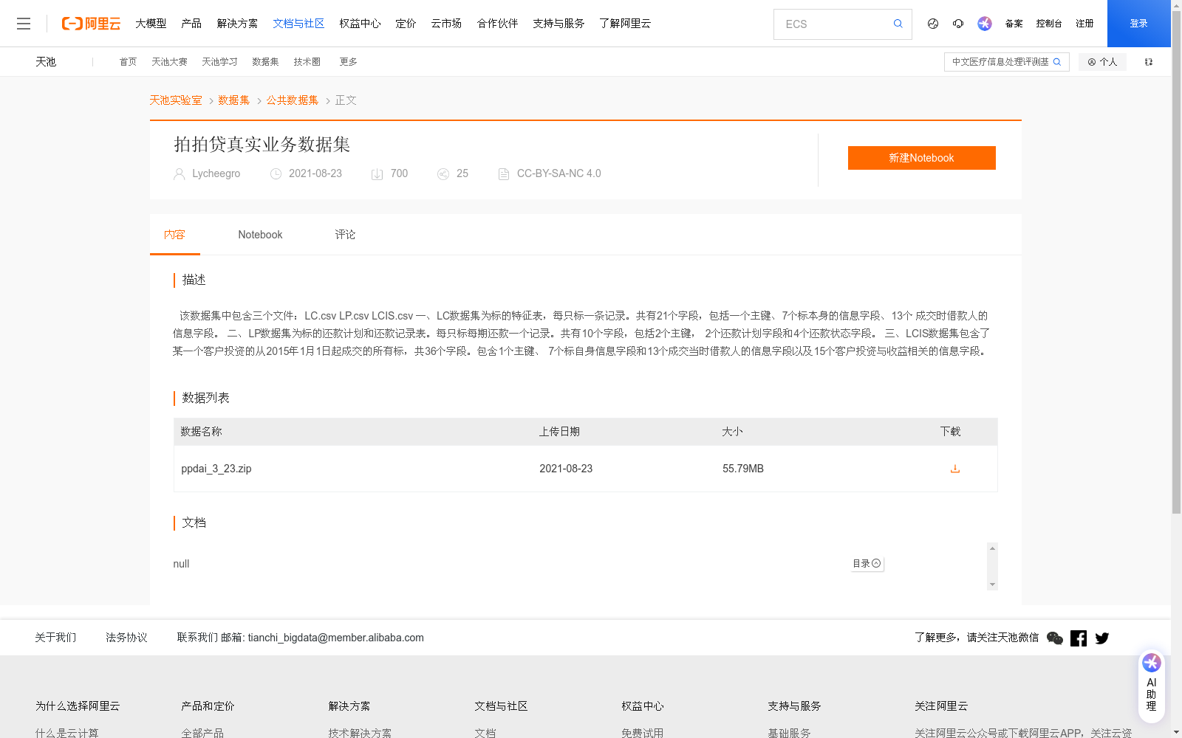
Task: Click the Tianchi search magnifier icon
Action: click(1057, 62)
